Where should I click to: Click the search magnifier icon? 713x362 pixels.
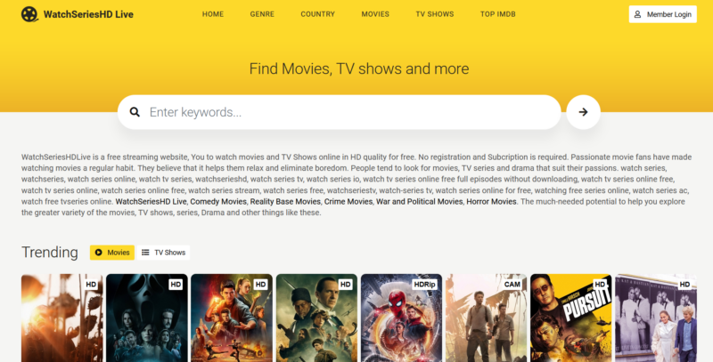(x=135, y=112)
